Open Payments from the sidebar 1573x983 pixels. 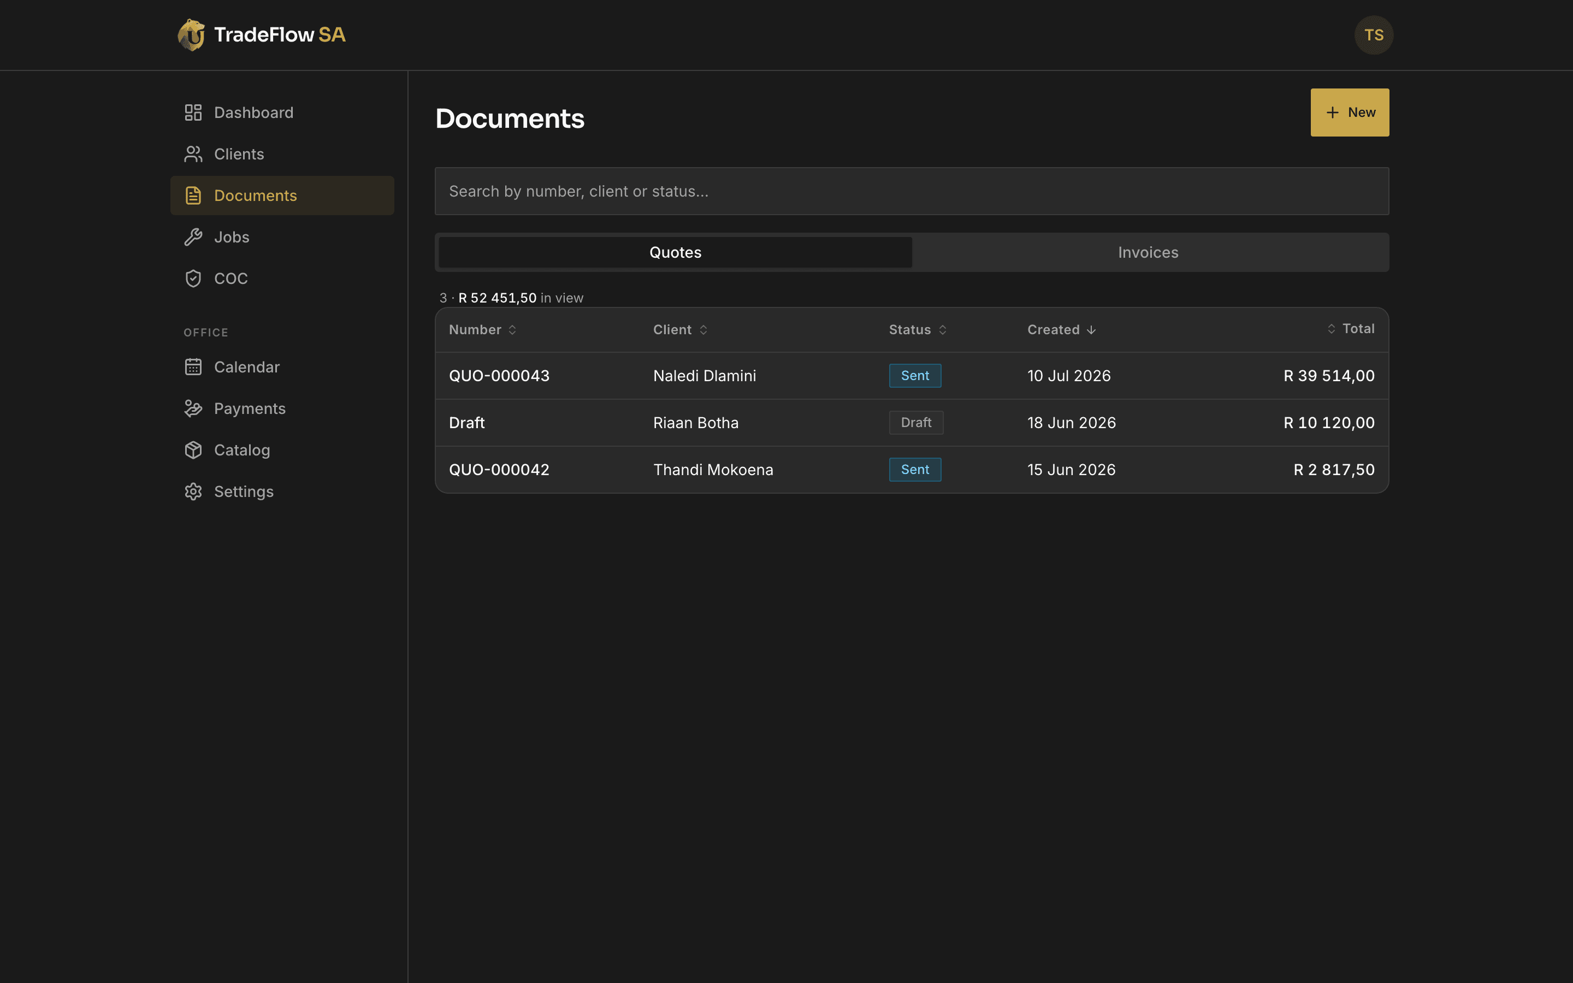[x=282, y=409]
